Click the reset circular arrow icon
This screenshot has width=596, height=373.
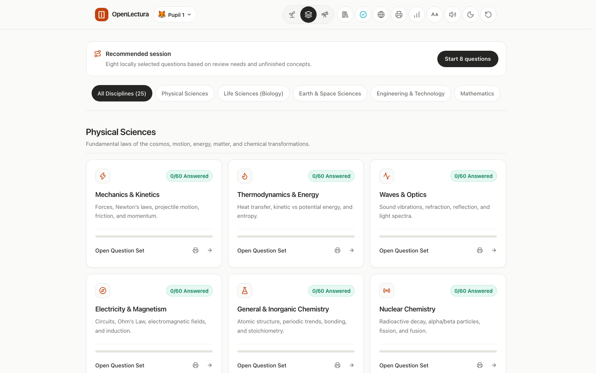coord(488,15)
